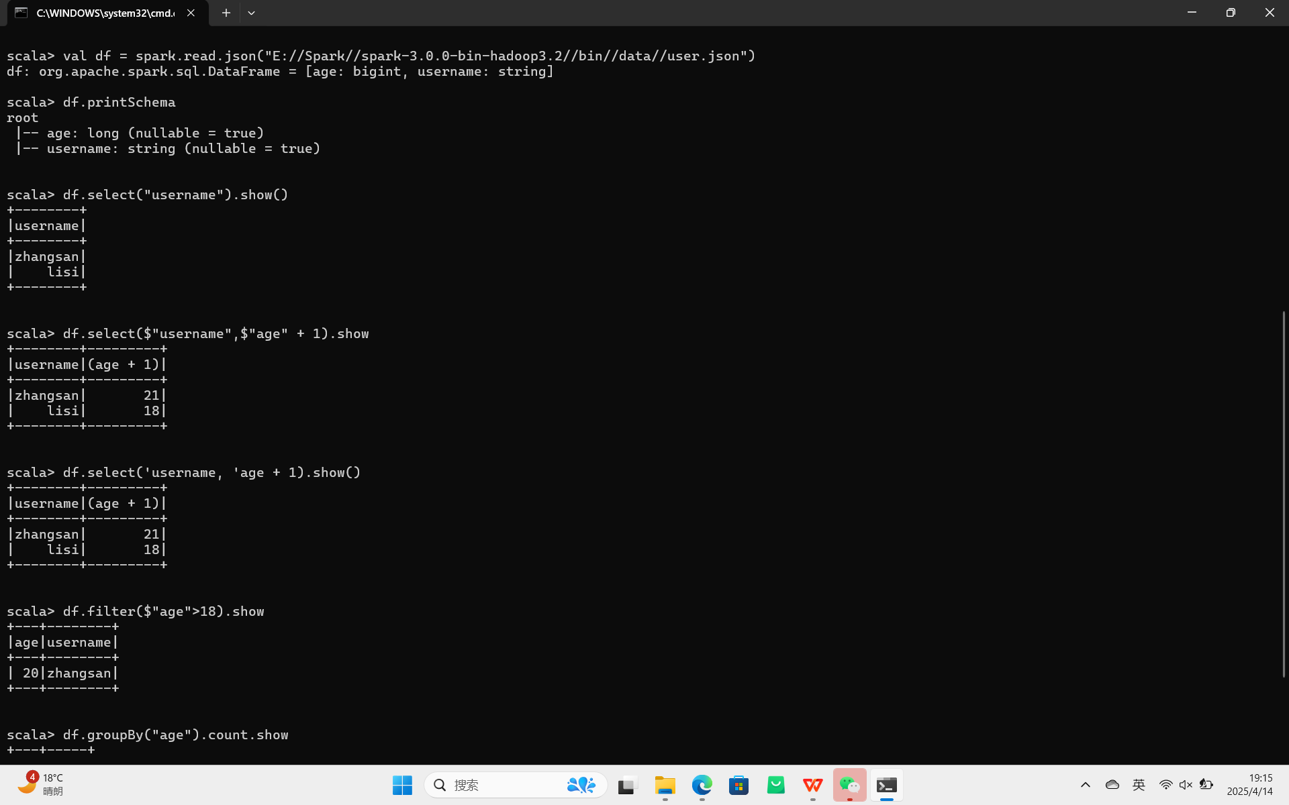Image resolution: width=1289 pixels, height=805 pixels.
Task: Open the Windows Start menu
Action: (x=402, y=785)
